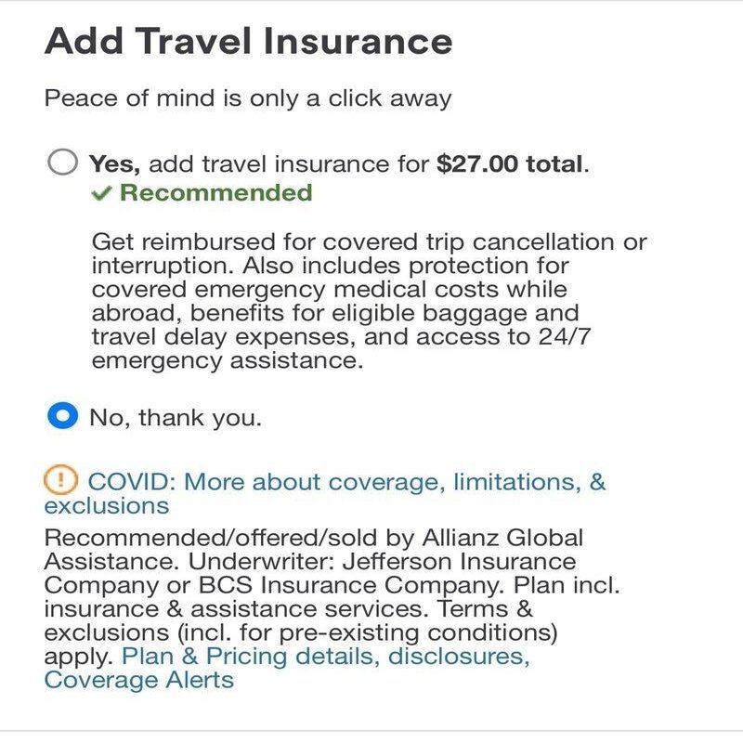The image size is (743, 743).
Task: Click "Peace of mind is only a click away"
Action: point(248,98)
